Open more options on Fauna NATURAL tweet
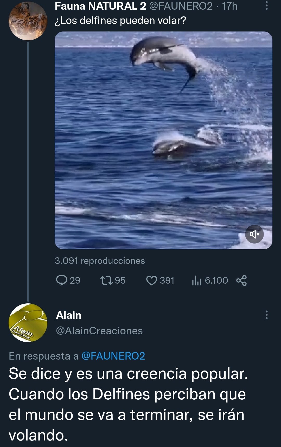Viewport: 281px width, 447px height. [266, 5]
